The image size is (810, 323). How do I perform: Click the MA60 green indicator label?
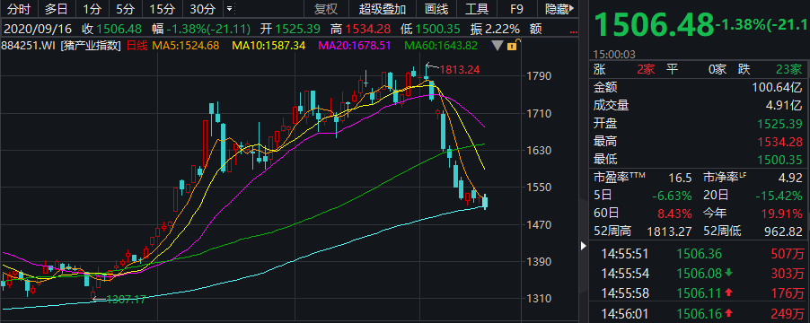pos(441,46)
